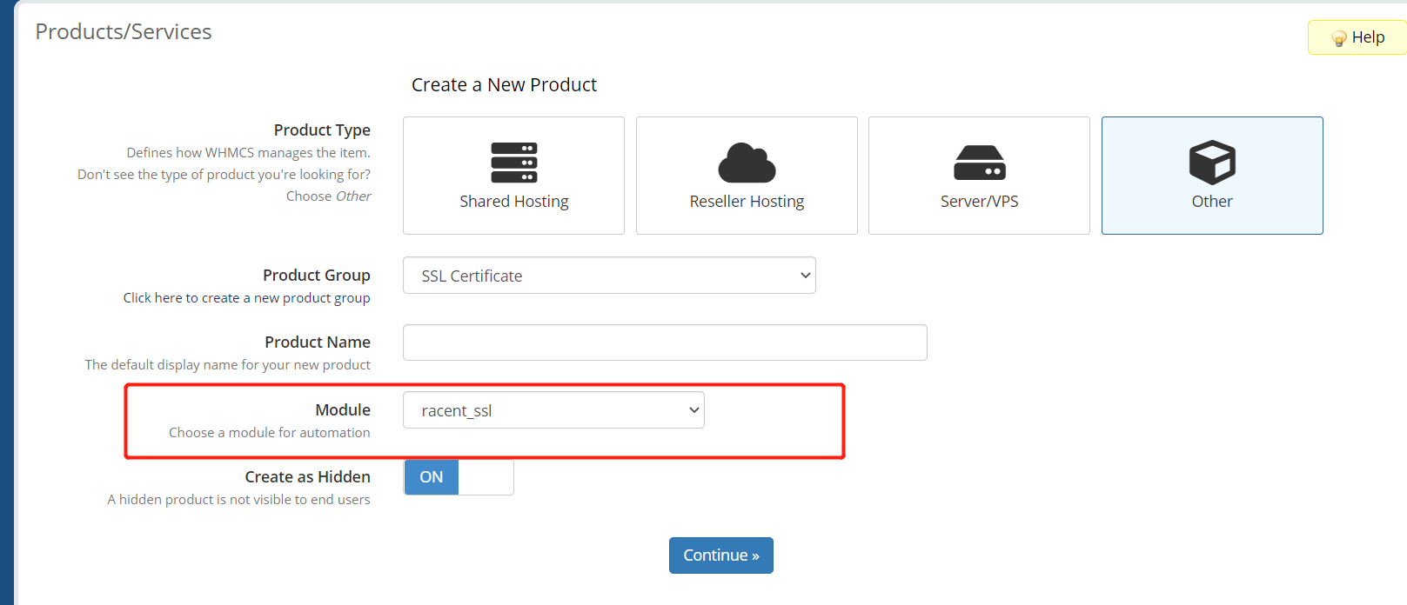Open the Help button
This screenshot has width=1407, height=605.
1357,37
